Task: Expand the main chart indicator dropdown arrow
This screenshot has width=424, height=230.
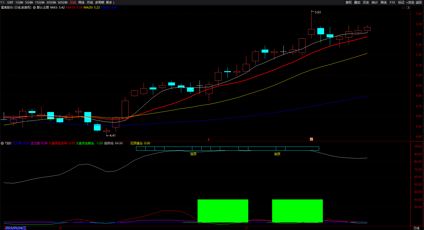Action: (x=34, y=8)
